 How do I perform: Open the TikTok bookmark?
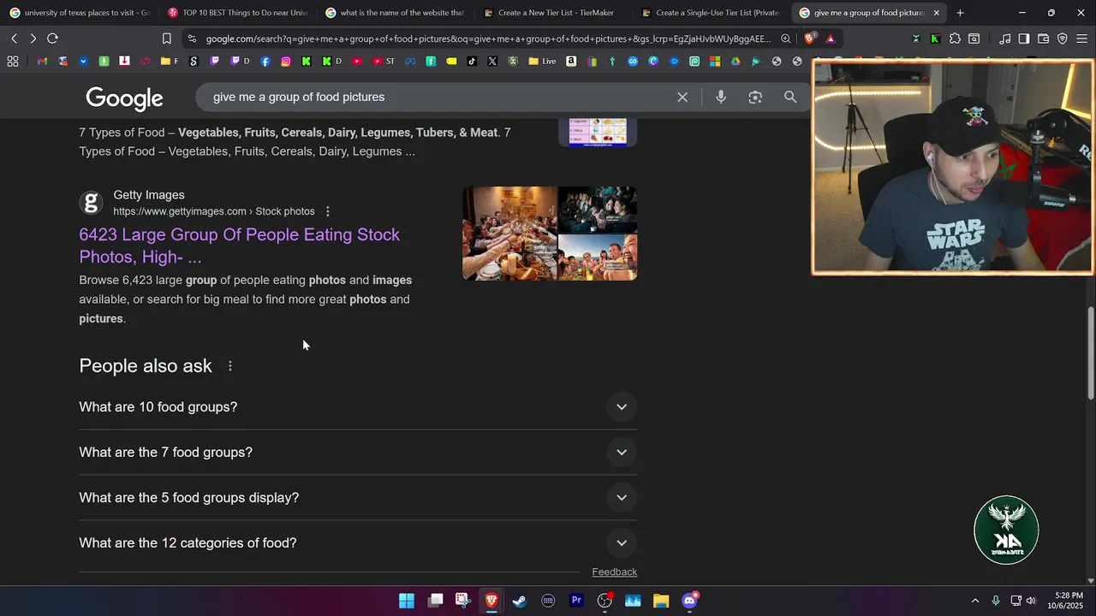click(472, 62)
